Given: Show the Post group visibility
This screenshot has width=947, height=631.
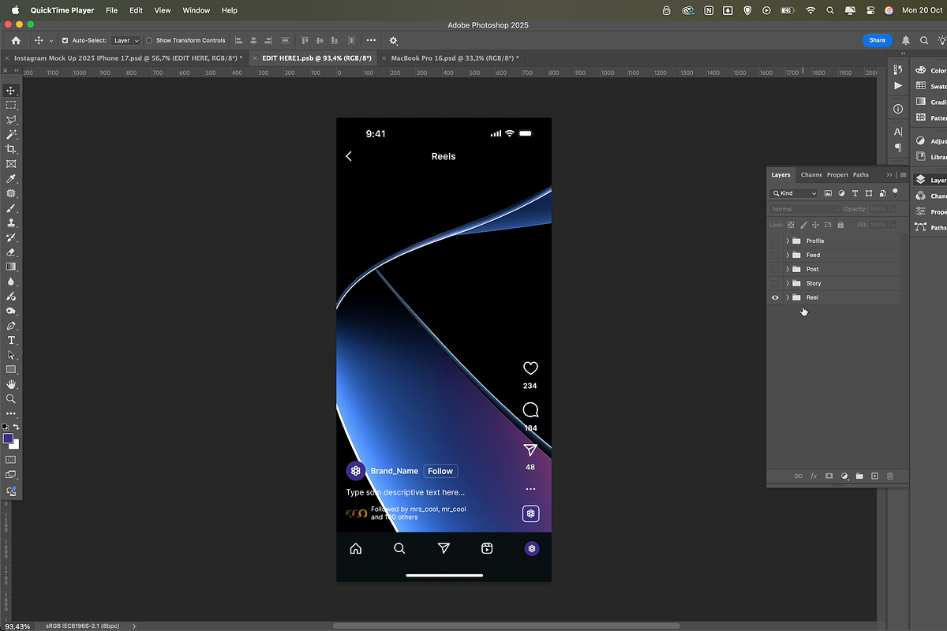Looking at the screenshot, I should coord(775,269).
